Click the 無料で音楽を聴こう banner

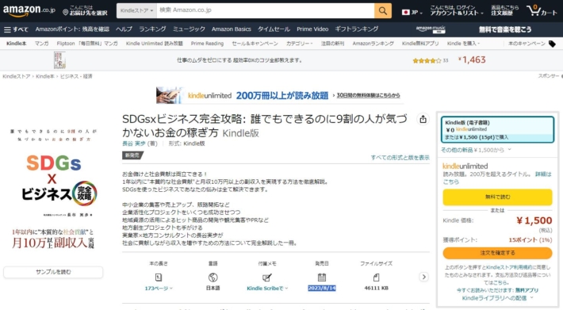(505, 29)
